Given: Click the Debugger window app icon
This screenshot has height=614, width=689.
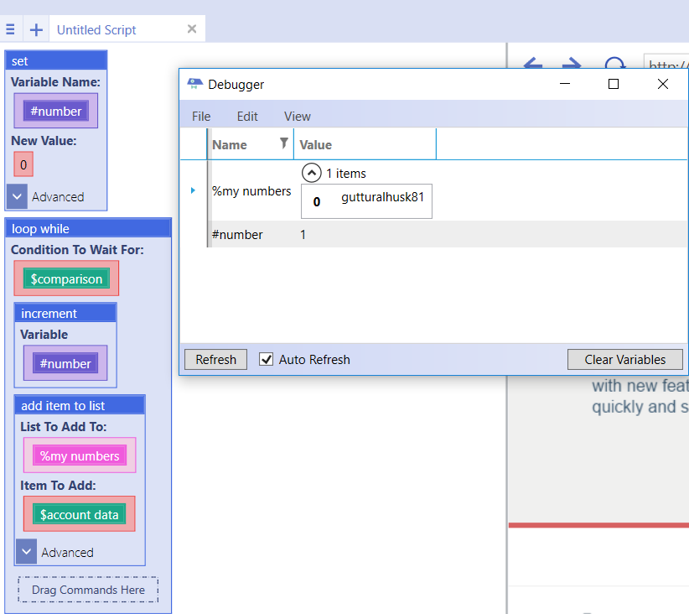Looking at the screenshot, I should point(194,84).
